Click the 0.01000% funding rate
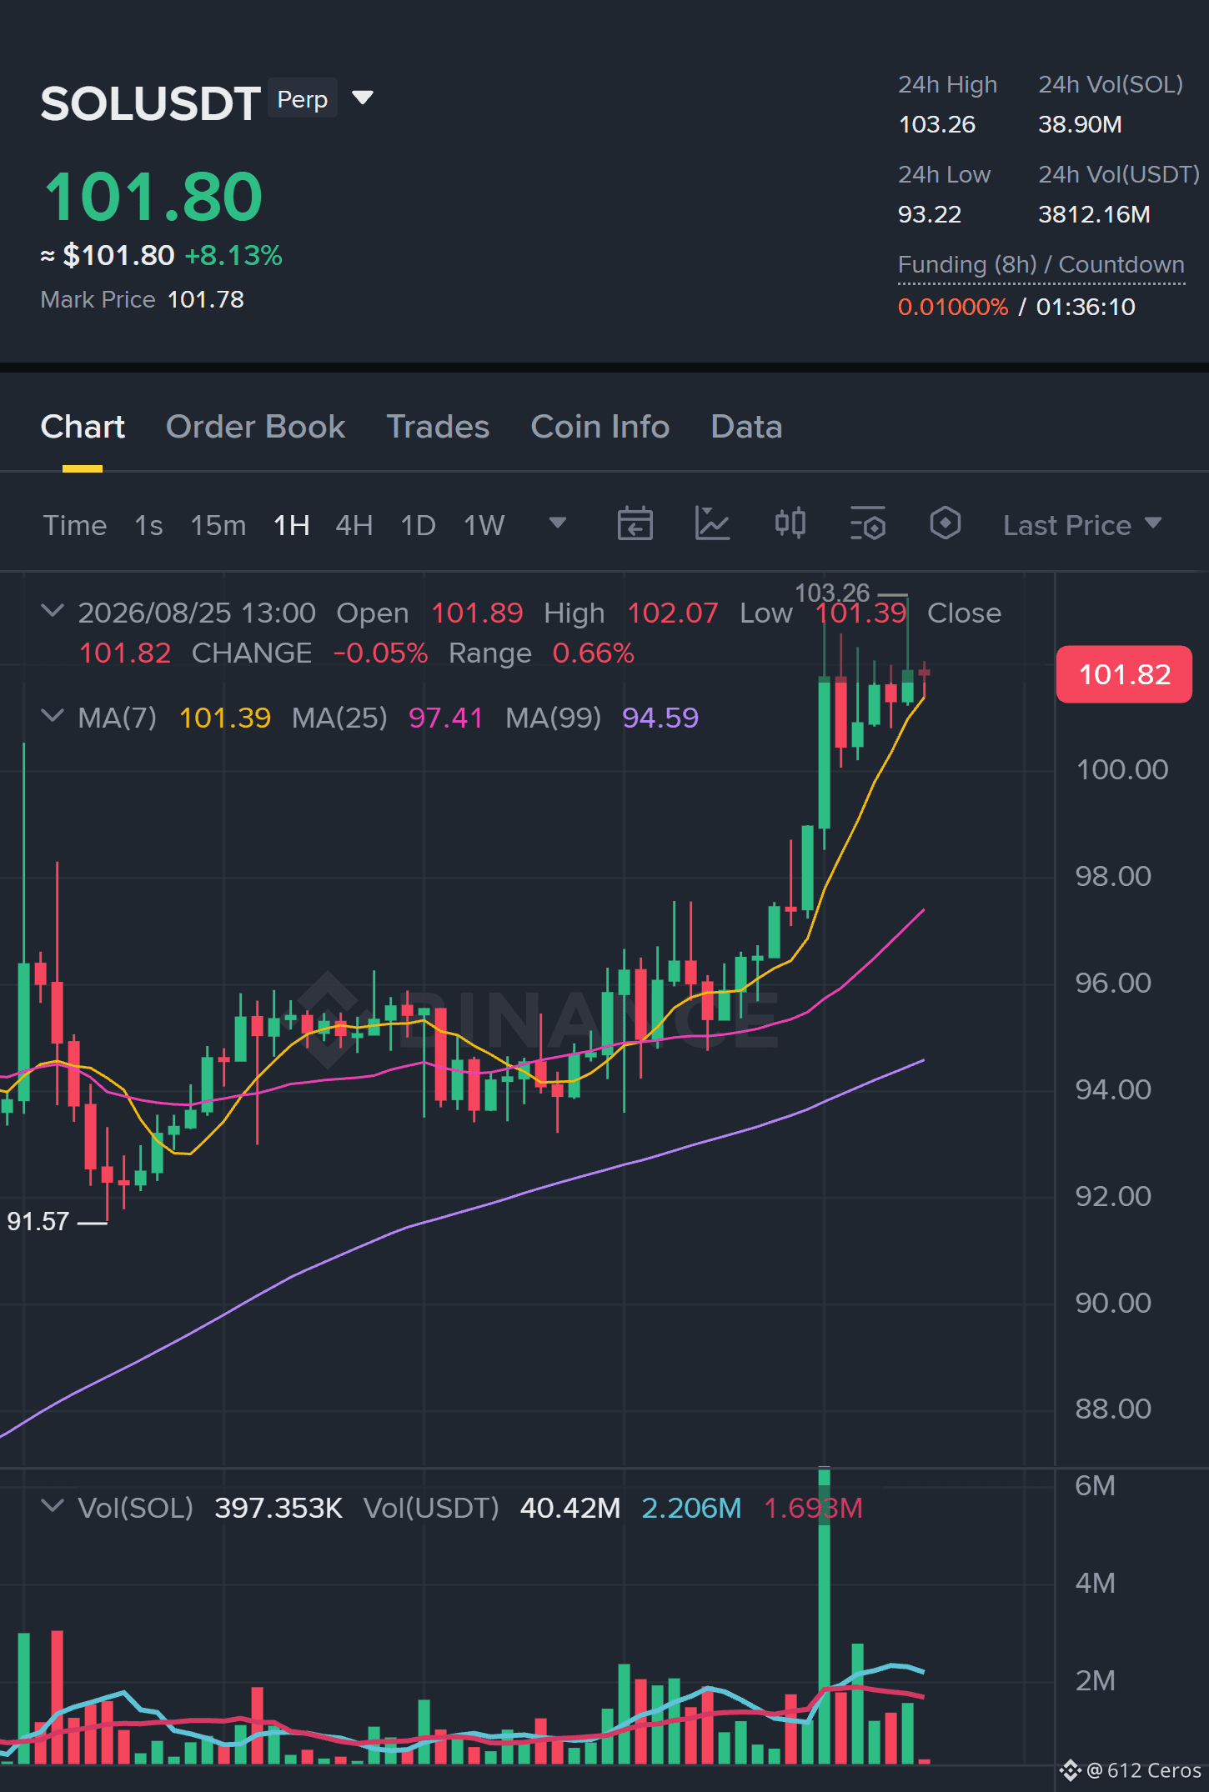Screen dimensions: 1209x1792 953,307
